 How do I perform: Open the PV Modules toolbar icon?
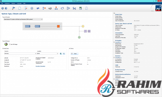click(x=38, y=8)
